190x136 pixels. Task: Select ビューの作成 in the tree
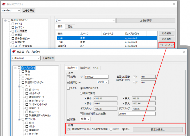21,31
